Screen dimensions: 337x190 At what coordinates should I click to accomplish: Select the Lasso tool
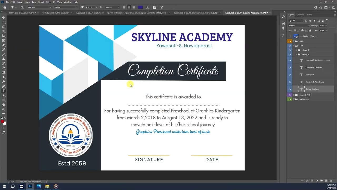[x=3, y=27]
